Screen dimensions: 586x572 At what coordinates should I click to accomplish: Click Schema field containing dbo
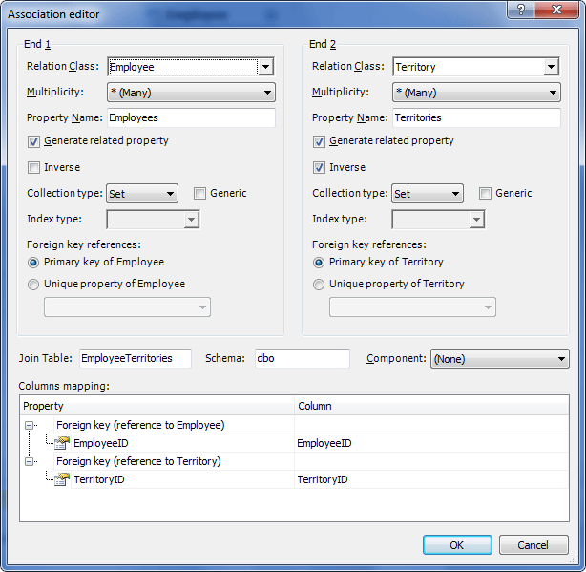click(303, 358)
